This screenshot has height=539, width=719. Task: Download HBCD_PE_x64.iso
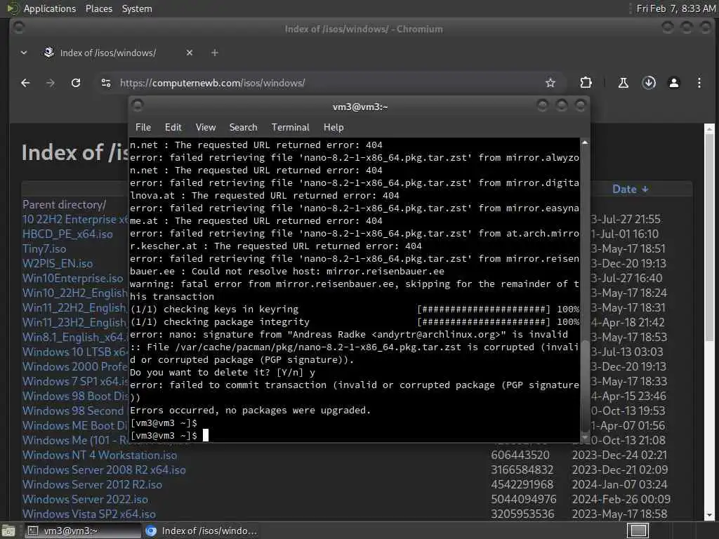coord(67,234)
